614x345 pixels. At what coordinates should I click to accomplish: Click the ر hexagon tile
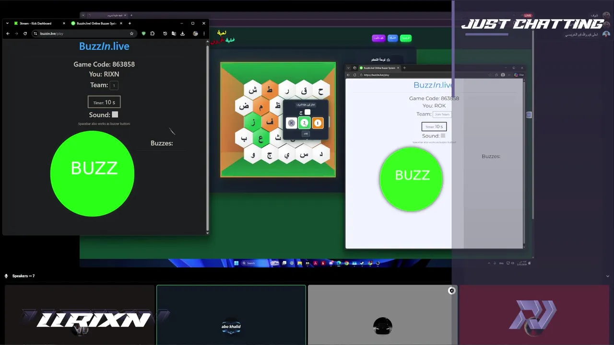pos(287,90)
